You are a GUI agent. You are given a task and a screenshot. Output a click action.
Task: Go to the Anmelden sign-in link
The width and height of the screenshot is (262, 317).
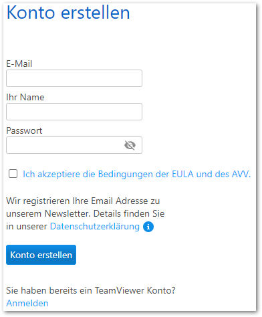click(27, 303)
